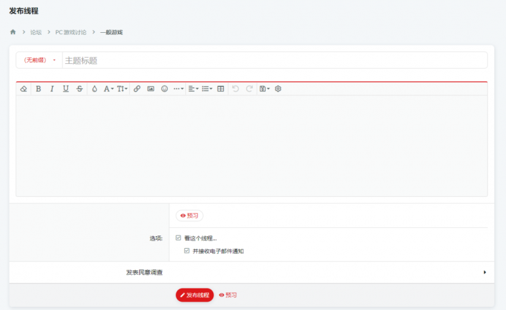Insert an image into the post
This screenshot has width=506, height=310.
(151, 89)
